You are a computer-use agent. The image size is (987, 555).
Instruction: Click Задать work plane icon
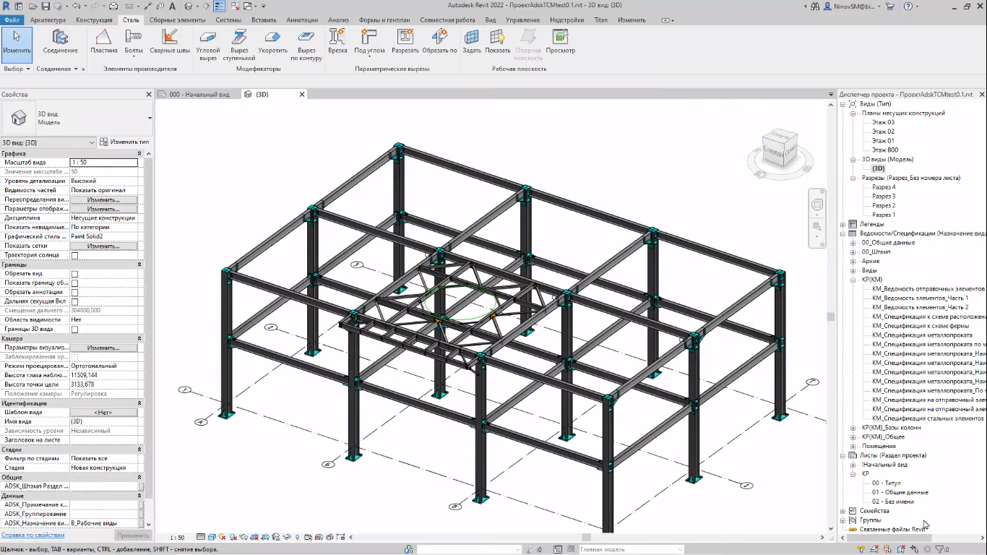pyautogui.click(x=472, y=42)
